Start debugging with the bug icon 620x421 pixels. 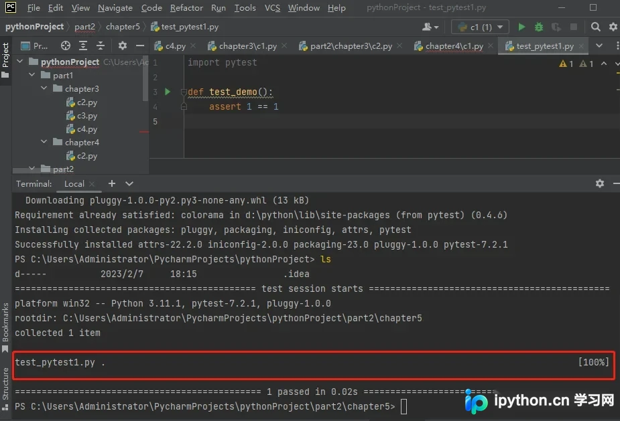click(538, 27)
